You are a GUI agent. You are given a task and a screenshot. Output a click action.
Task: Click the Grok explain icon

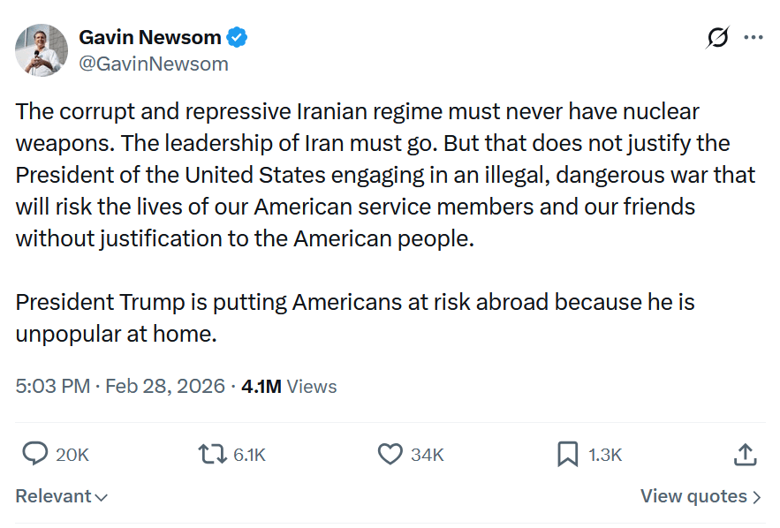pos(718,38)
